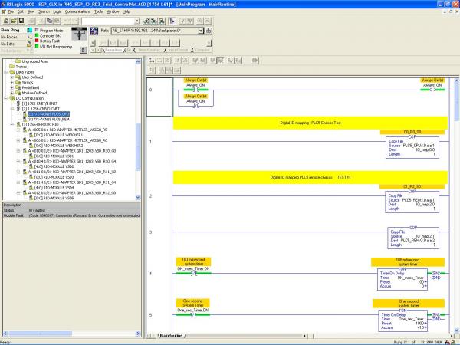This screenshot has height=345, width=460.
Task: Click the cursor arrow toolbar icon
Action: click(x=172, y=21)
